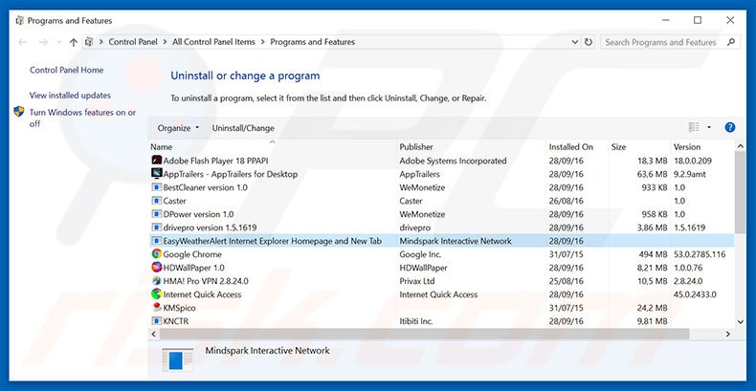Click the EasyWeatherAlert program icon
Screen dimensions: 756x391
click(x=156, y=240)
